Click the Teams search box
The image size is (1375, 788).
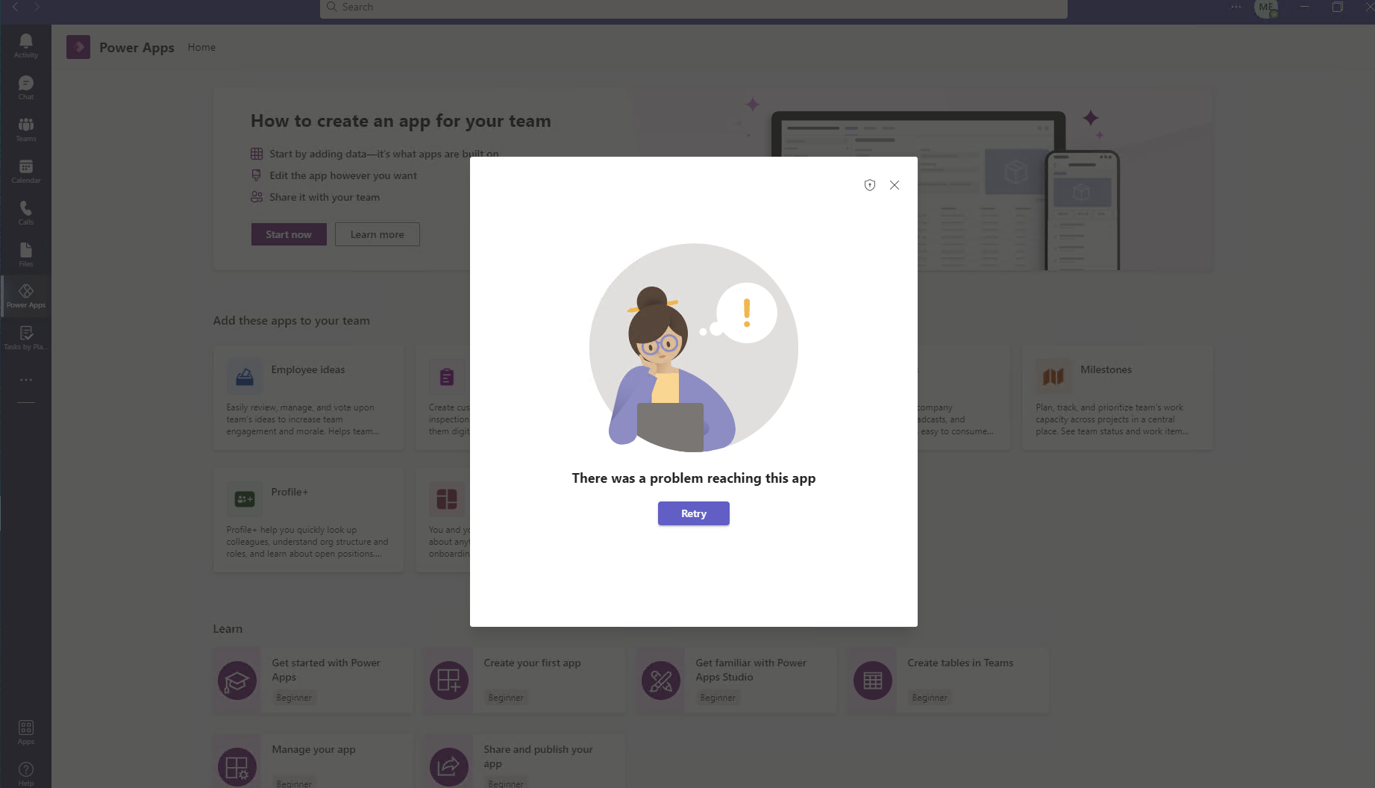694,7
